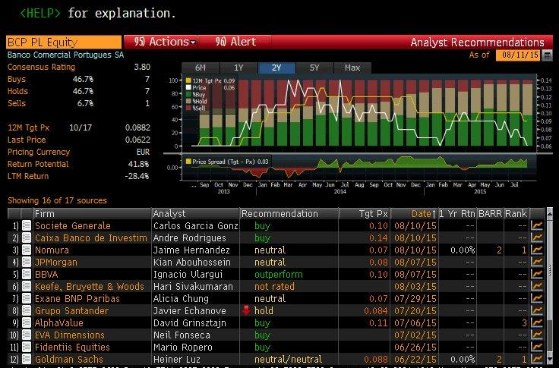
Task: Click analyst name Kian Abouhossein
Action: pos(192,263)
